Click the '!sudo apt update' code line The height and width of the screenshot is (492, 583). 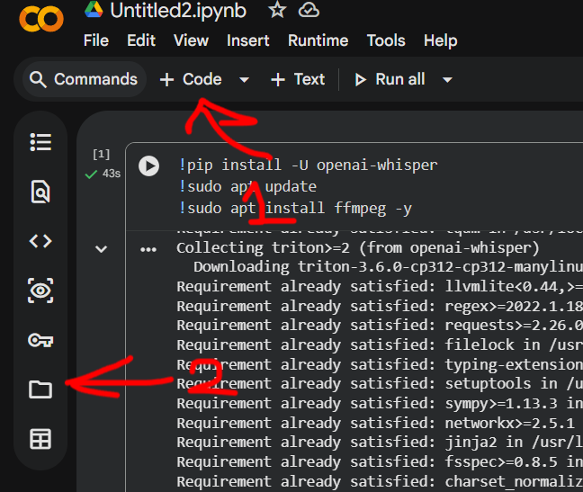[247, 186]
